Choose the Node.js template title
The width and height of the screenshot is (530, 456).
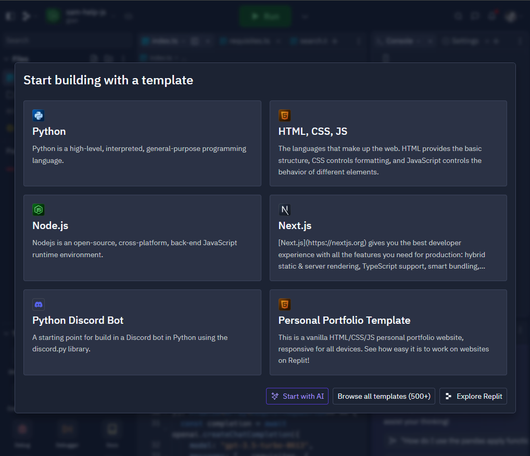[x=51, y=226]
